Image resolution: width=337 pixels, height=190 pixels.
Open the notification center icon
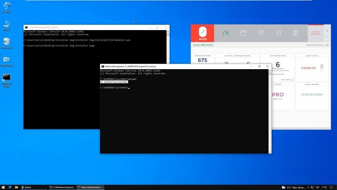point(331,187)
